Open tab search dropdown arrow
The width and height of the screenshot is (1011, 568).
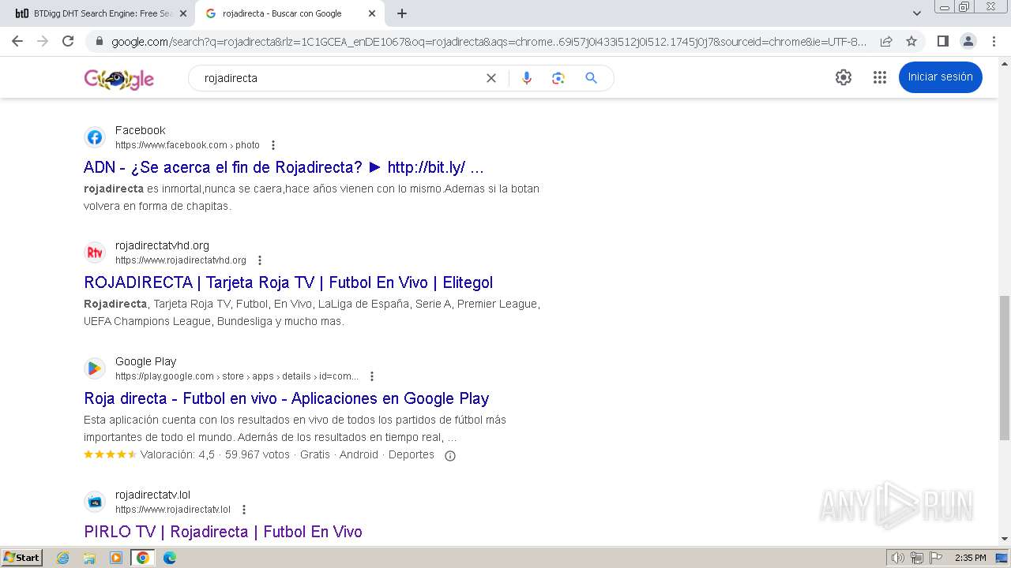[917, 13]
